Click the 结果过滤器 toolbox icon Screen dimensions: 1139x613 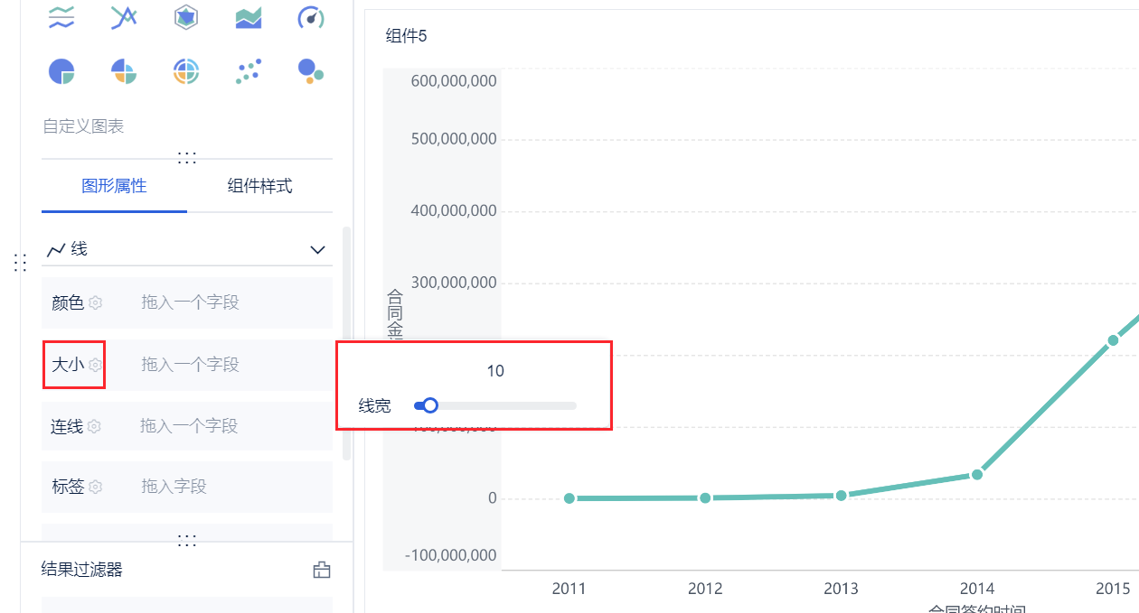(x=321, y=570)
